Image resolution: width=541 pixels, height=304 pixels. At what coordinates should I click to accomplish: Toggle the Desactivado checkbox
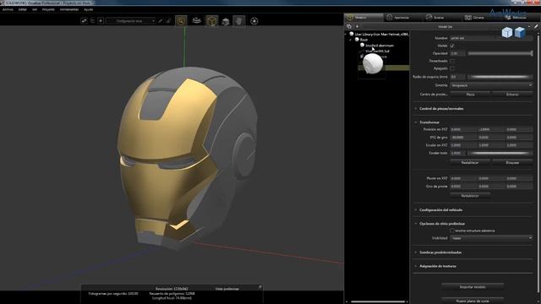[452, 61]
